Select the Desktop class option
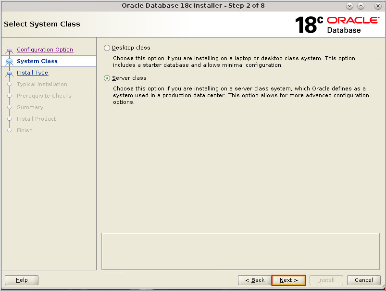This screenshot has height=291, width=386. (x=106, y=48)
